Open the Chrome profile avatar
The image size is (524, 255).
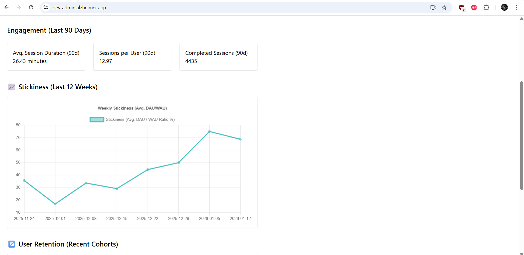[x=504, y=7]
